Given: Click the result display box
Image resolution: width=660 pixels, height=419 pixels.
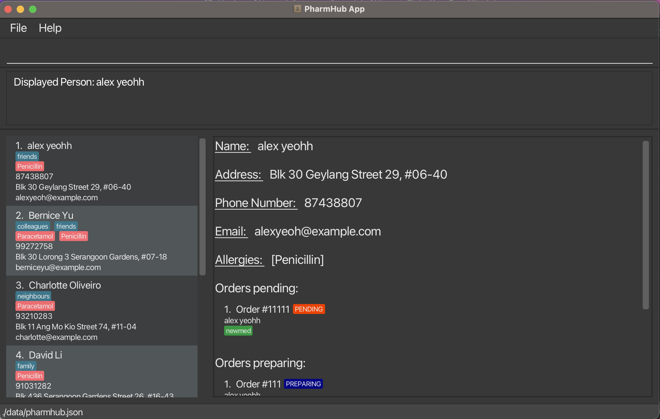Looking at the screenshot, I should tap(329, 98).
